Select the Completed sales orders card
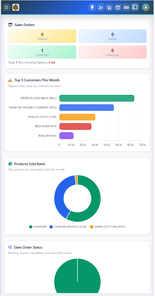Viewport: 155px width, 296px height. (42, 52)
